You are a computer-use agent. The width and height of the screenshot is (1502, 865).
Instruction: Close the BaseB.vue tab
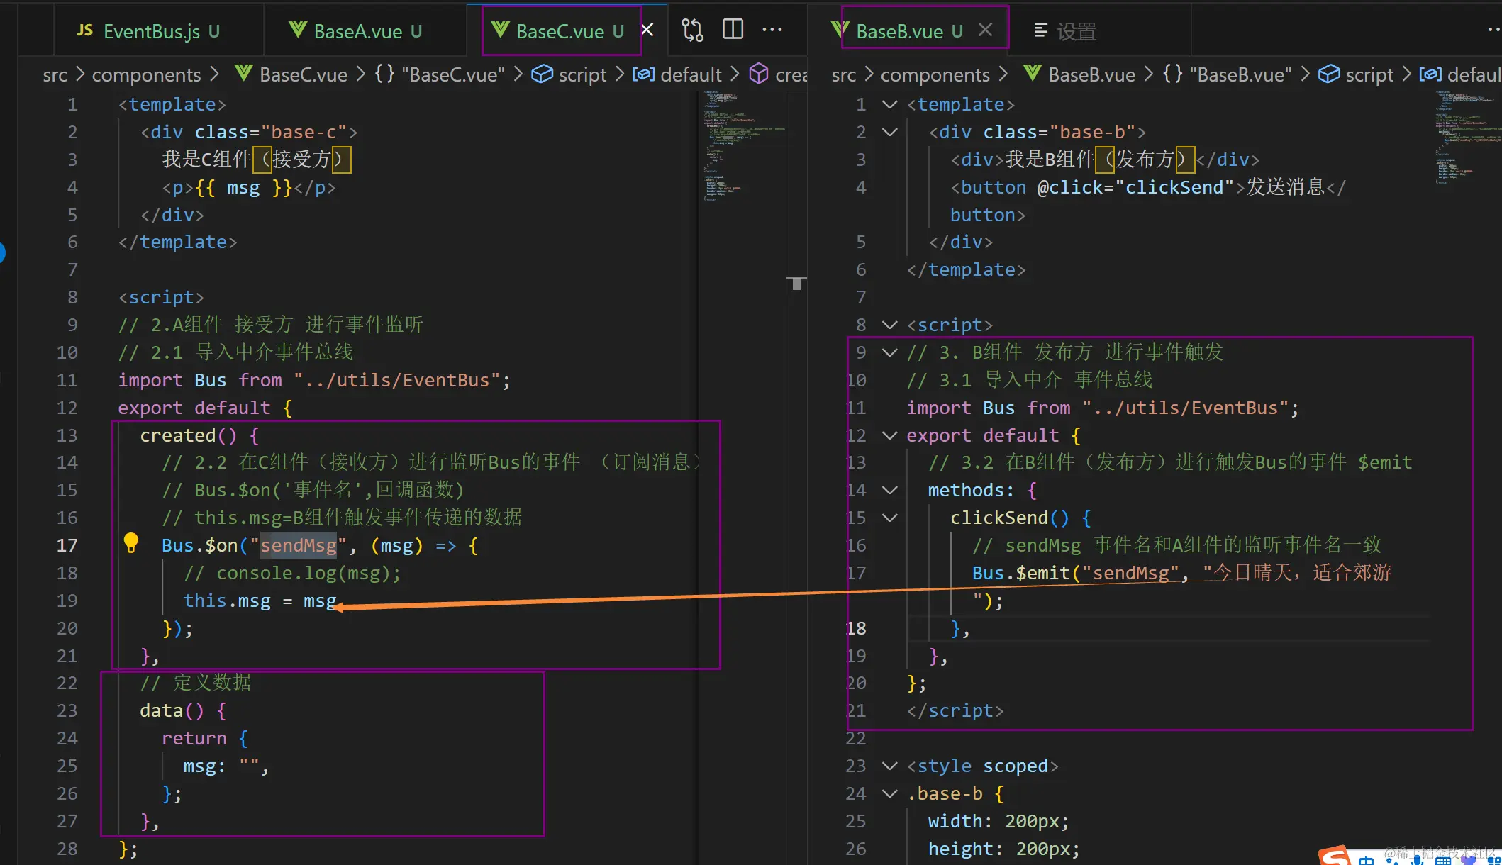[x=985, y=30]
